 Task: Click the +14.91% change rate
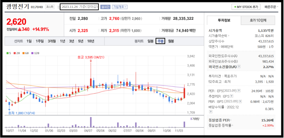coord(41,30)
